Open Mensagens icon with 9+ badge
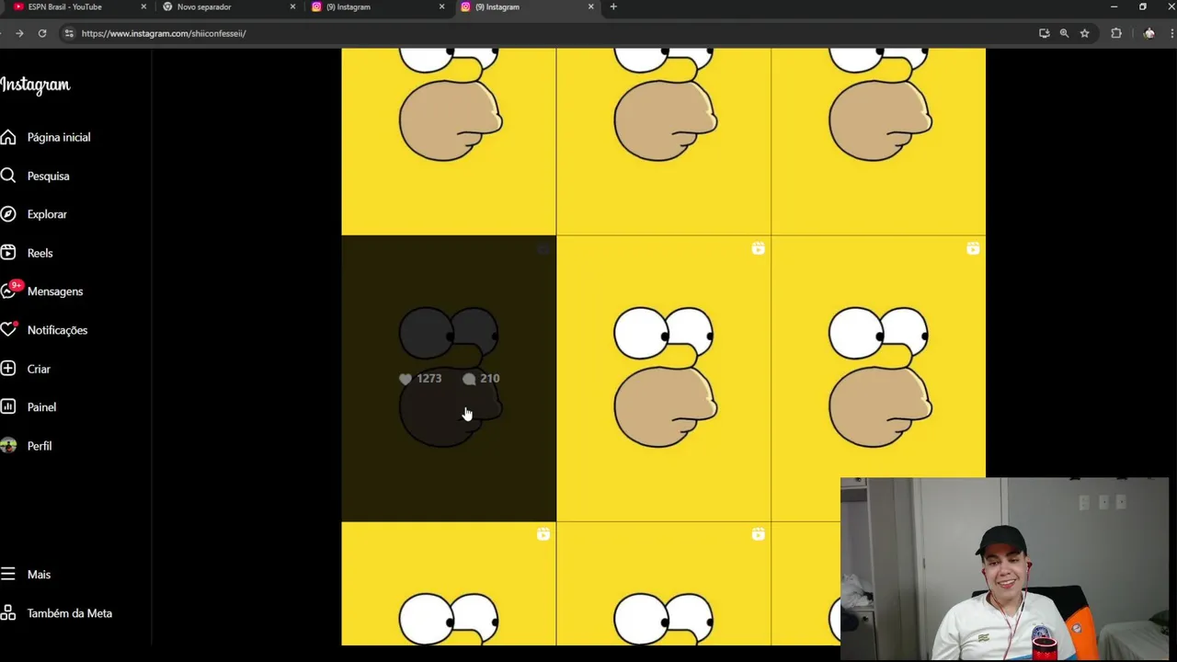Viewport: 1177px width, 662px height. tap(9, 291)
